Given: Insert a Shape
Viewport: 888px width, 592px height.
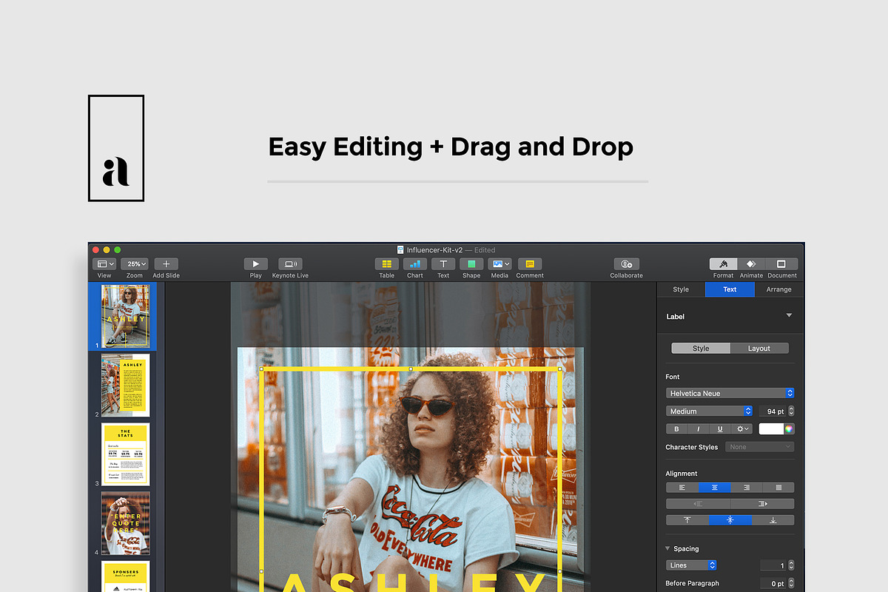Looking at the screenshot, I should click(471, 263).
